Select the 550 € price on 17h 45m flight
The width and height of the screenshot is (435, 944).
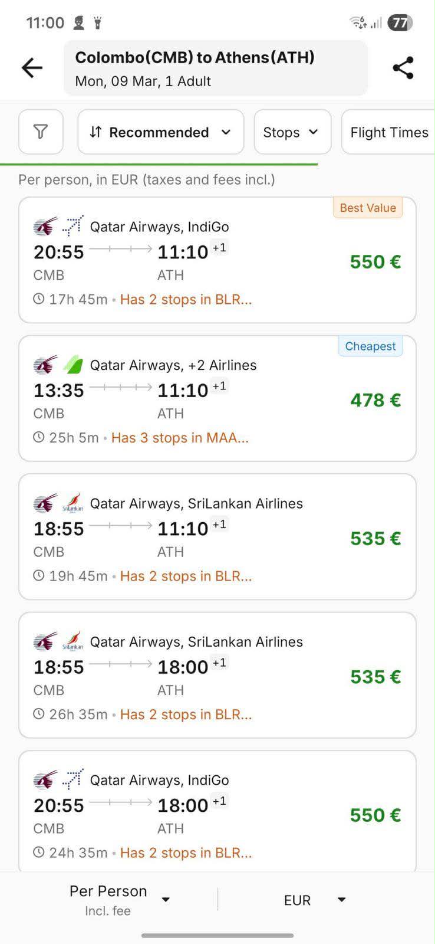375,262
